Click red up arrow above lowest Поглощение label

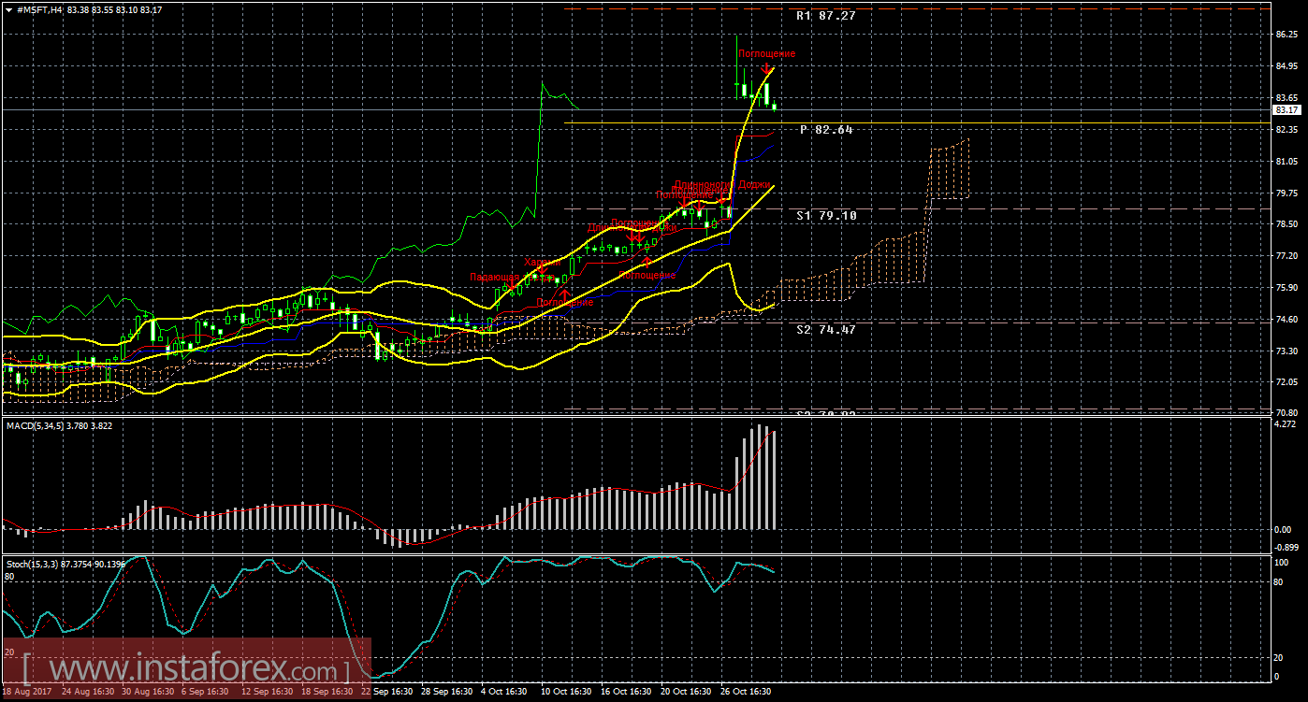tap(565, 294)
